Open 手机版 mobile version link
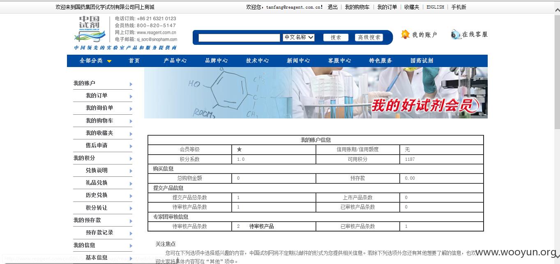The image size is (560, 264). tap(459, 7)
